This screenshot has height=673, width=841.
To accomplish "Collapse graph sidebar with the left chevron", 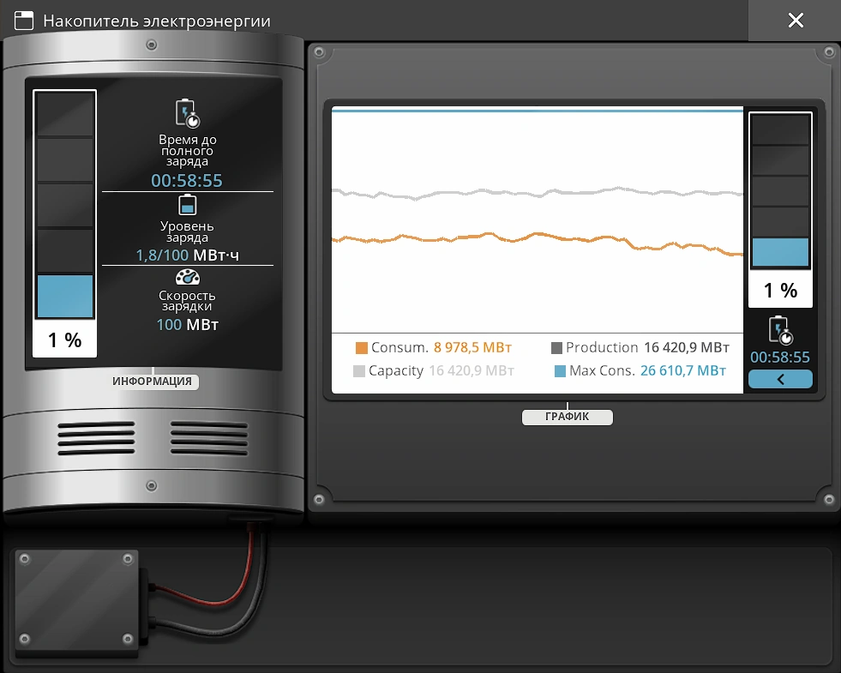I will click(x=780, y=379).
